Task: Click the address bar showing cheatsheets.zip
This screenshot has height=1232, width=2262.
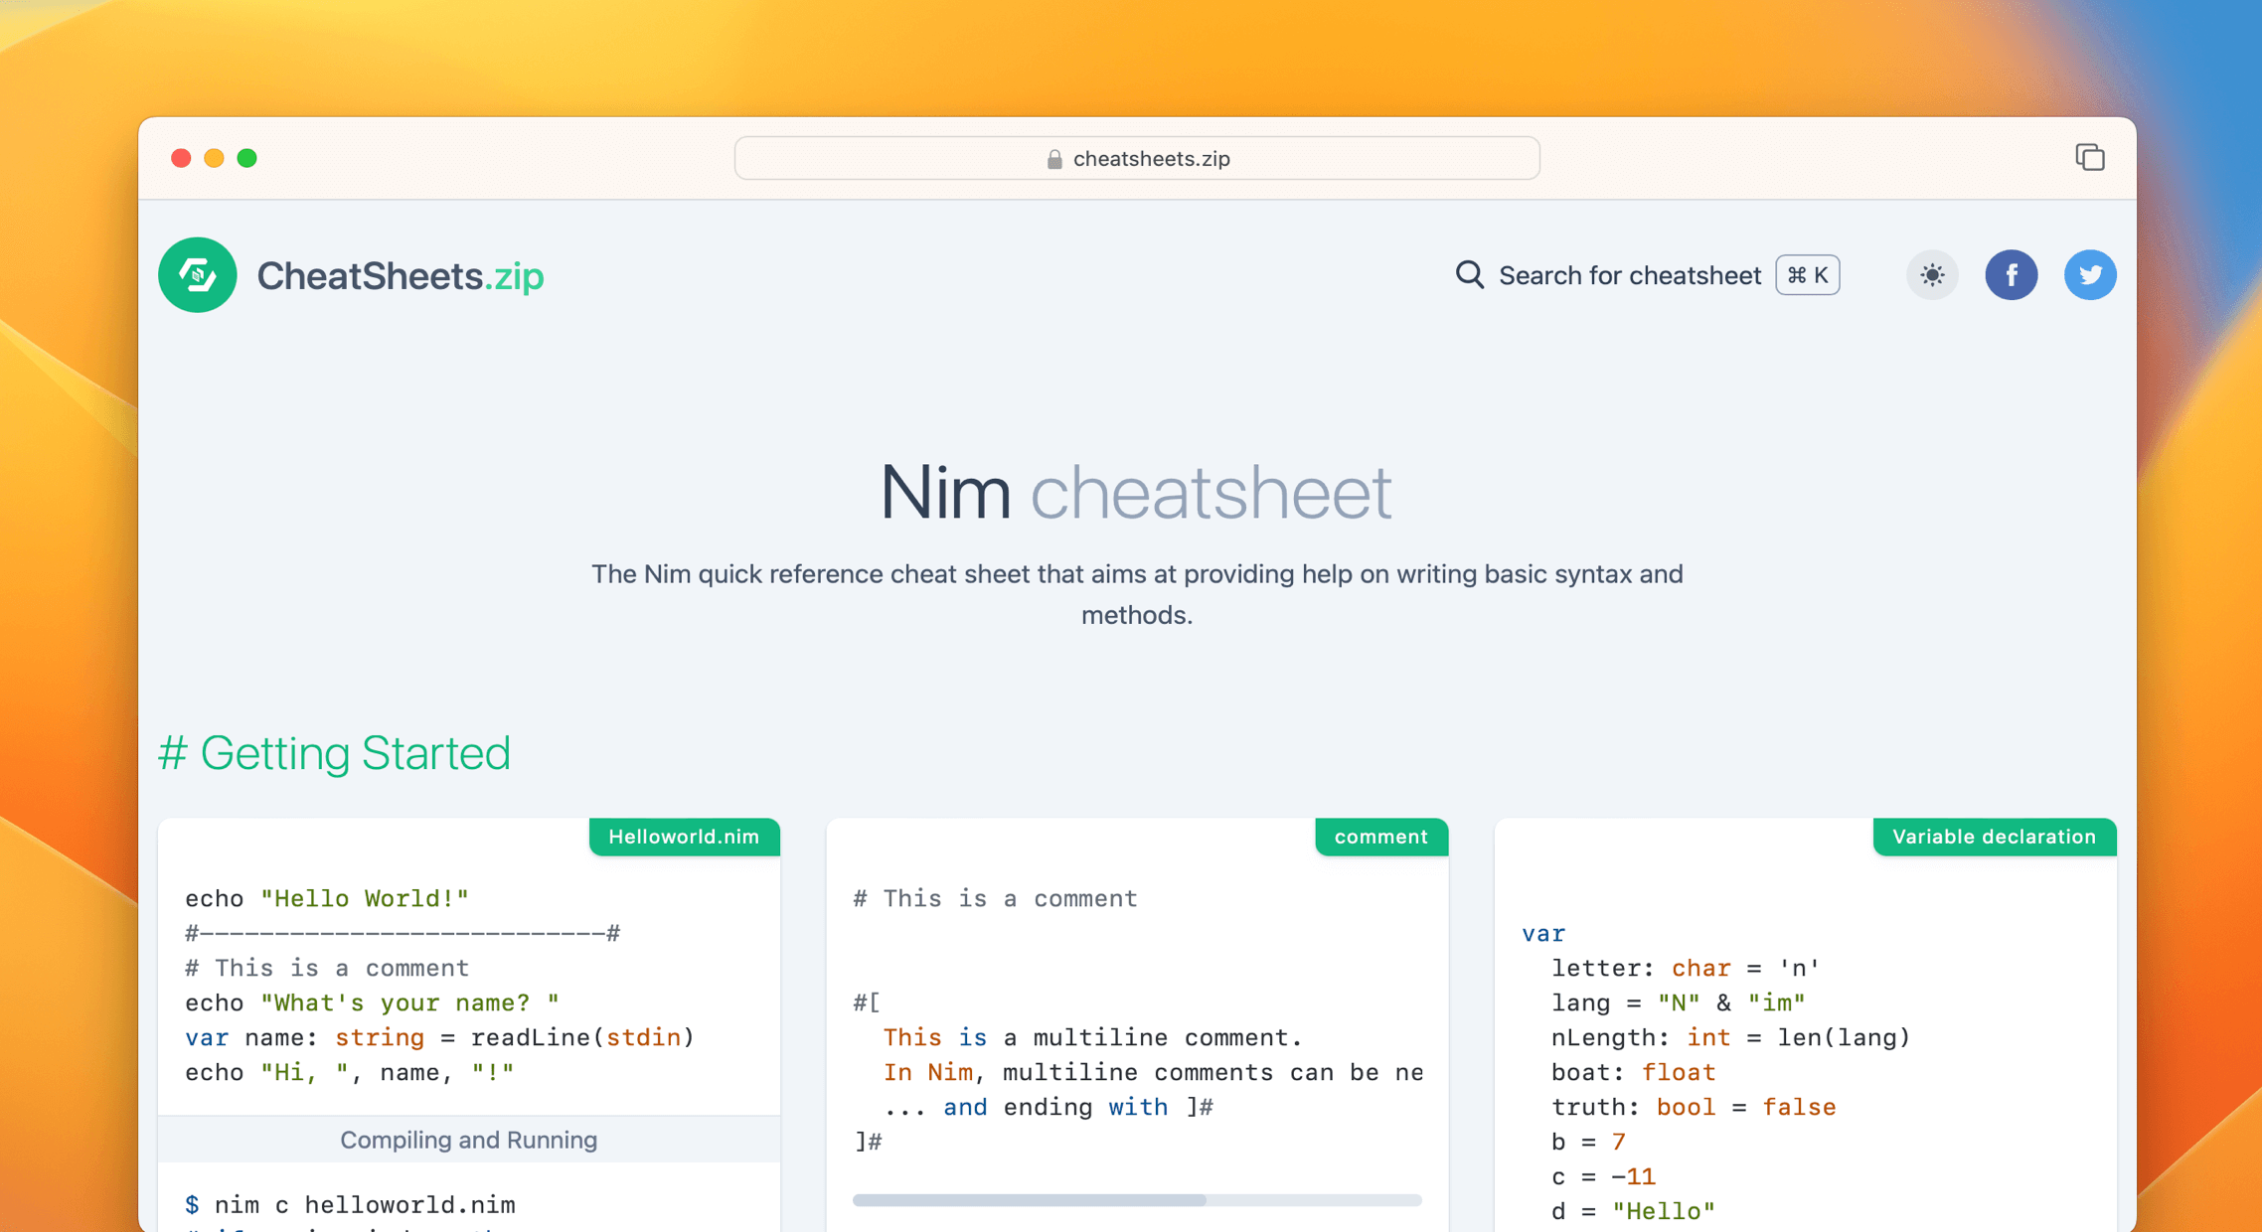Action: pos(1136,158)
